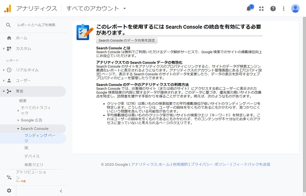Select the 検索クエリ report
This screenshot has height=196, width=306.
34,165
